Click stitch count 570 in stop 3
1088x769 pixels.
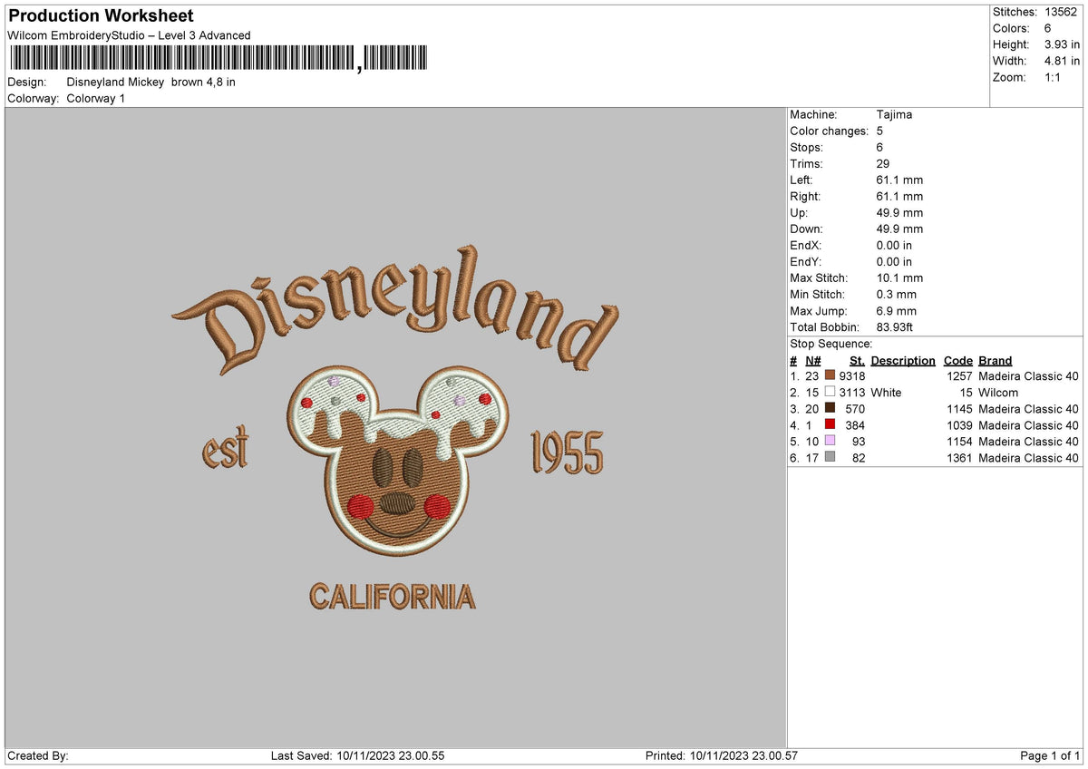(x=855, y=409)
